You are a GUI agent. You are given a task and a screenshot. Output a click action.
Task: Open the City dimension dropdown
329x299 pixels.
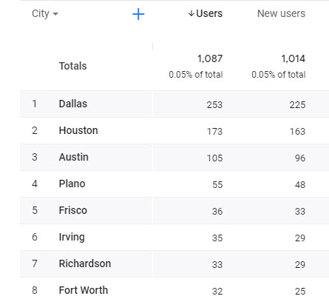click(x=45, y=13)
